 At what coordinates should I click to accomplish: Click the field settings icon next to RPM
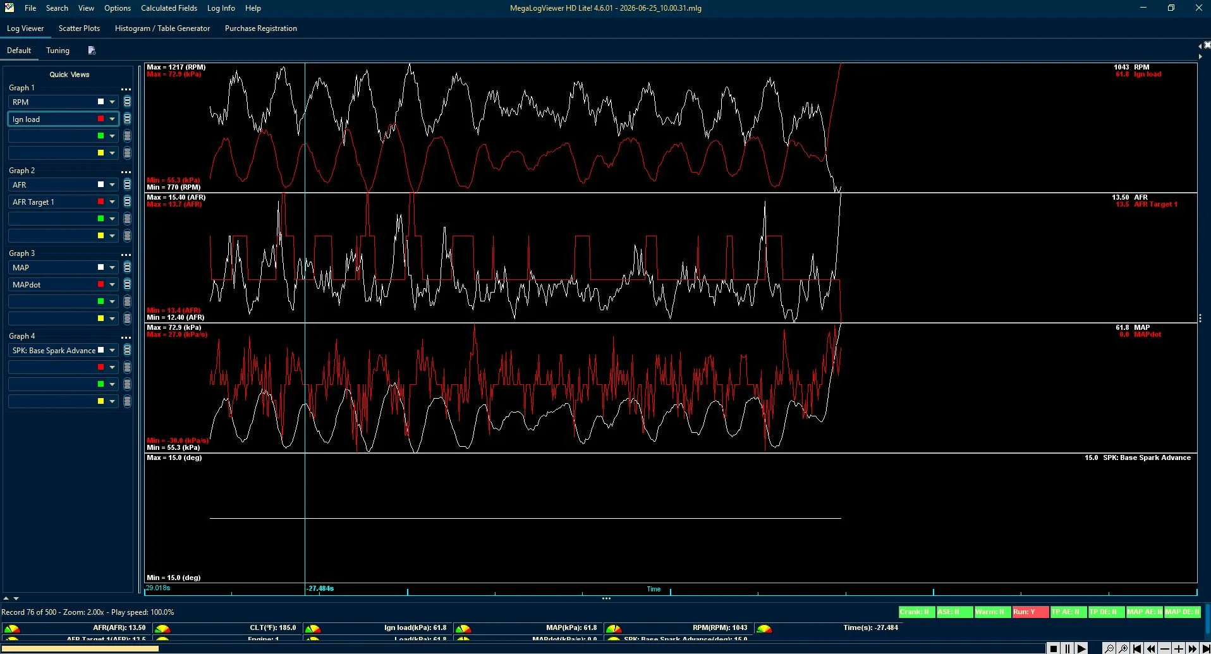click(x=127, y=102)
